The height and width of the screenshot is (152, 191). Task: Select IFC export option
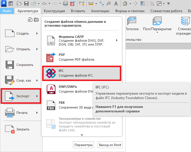coord(82,73)
